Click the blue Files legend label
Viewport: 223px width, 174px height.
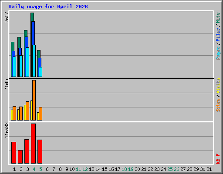(x=218, y=35)
